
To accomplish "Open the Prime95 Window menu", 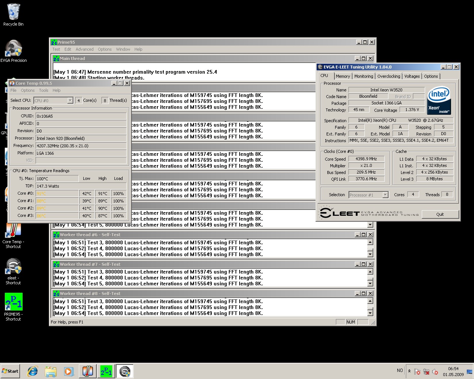I will click(x=123, y=49).
